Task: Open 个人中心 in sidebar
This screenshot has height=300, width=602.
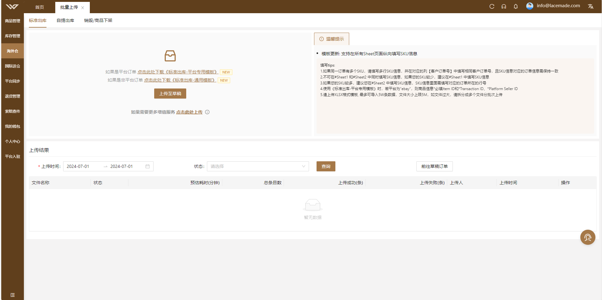Action: click(x=13, y=141)
